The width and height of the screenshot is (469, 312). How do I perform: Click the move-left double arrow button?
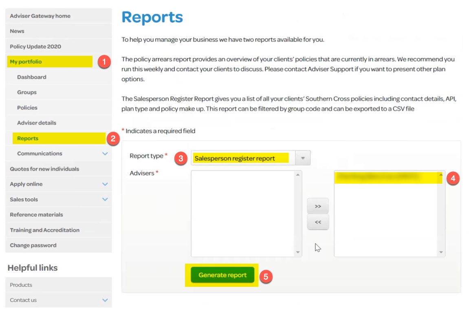click(x=318, y=222)
